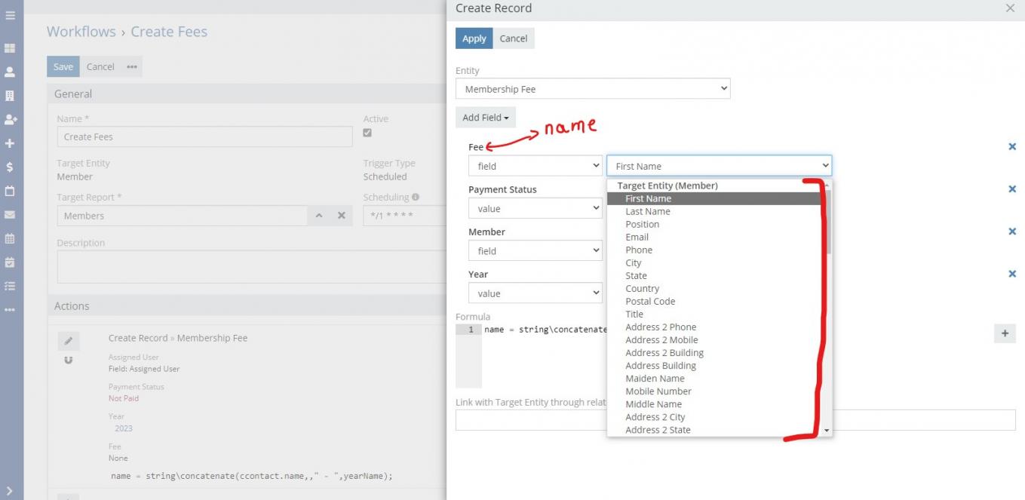Expand the Add Field dropdown

485,118
